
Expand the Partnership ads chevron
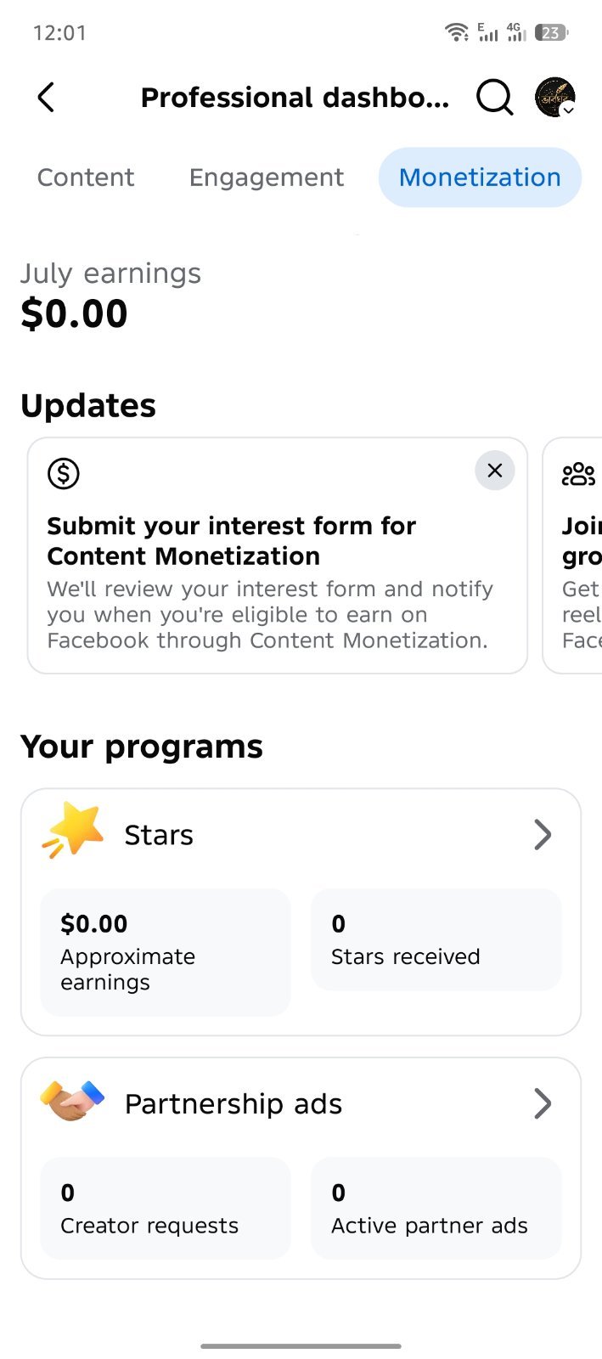click(543, 1103)
